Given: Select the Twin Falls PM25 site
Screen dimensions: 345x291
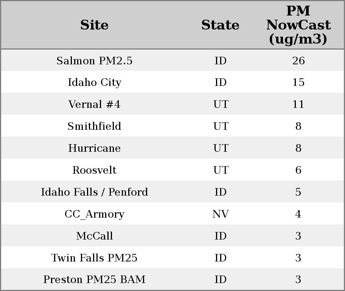Looking at the screenshot, I should [x=94, y=258].
